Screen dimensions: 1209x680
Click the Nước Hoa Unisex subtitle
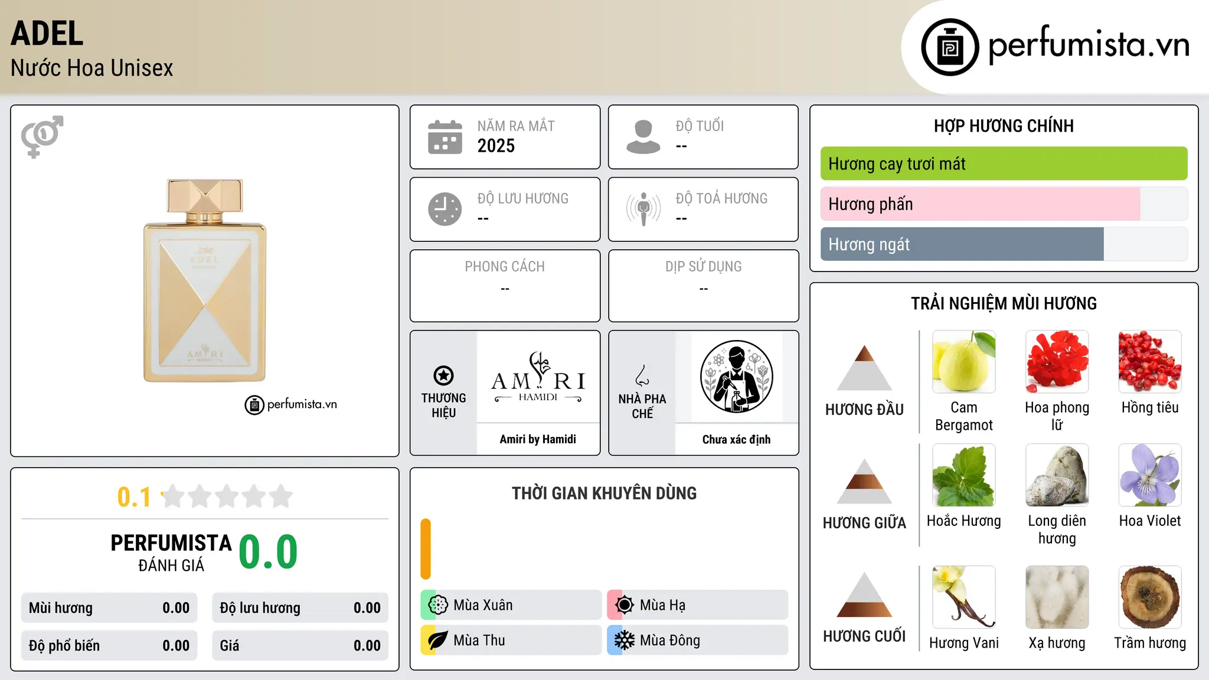[92, 68]
